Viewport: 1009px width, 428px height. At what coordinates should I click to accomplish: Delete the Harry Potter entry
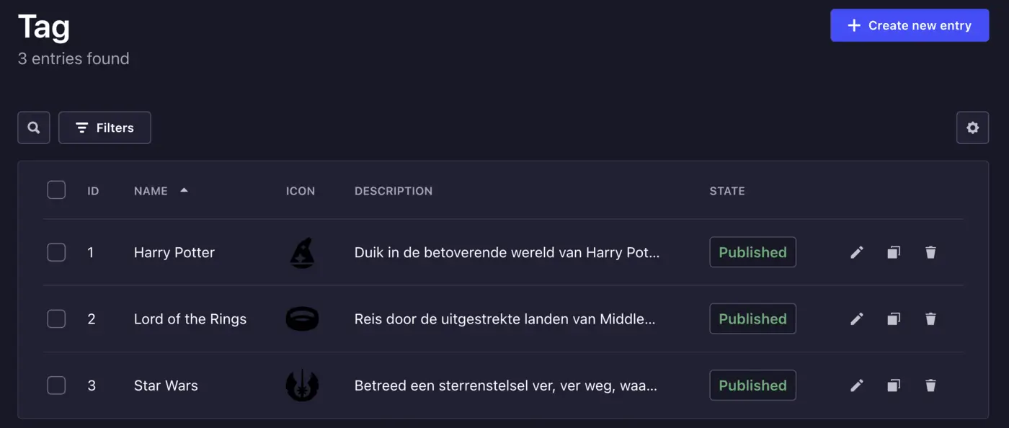930,252
